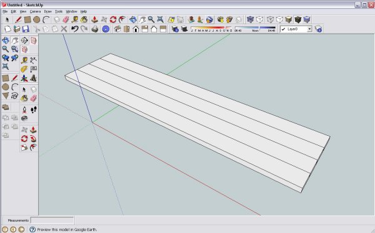
Task: Activate the Zoom magnifier in top toolbar
Action: click(x=151, y=19)
